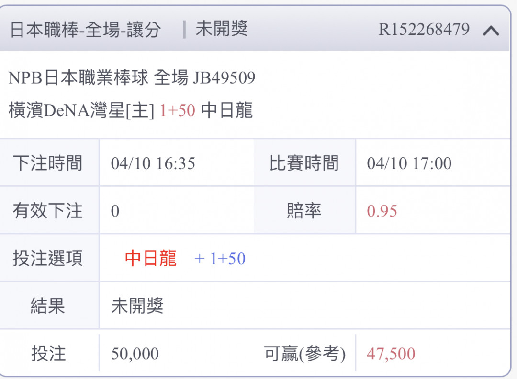Select match time value 04/10 17:00

click(x=409, y=163)
